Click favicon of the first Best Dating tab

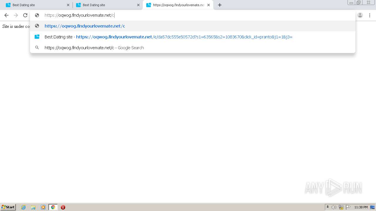[8, 5]
